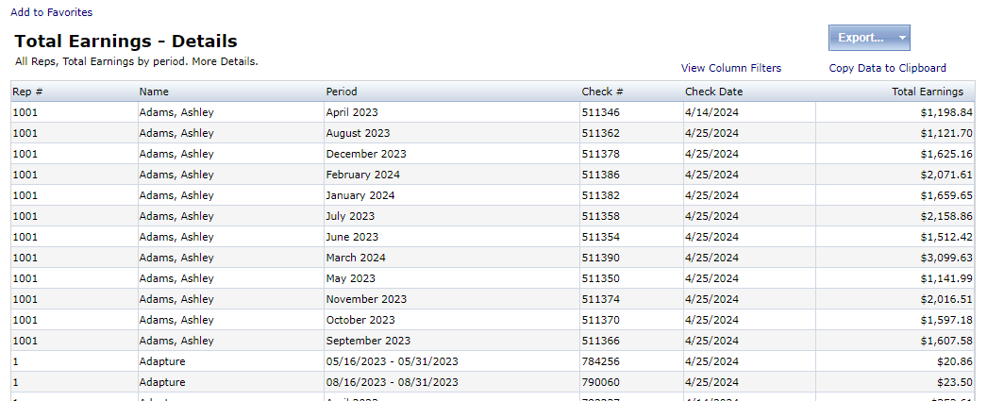Click the Add to Favorites link
The image size is (987, 401).
[51, 12]
